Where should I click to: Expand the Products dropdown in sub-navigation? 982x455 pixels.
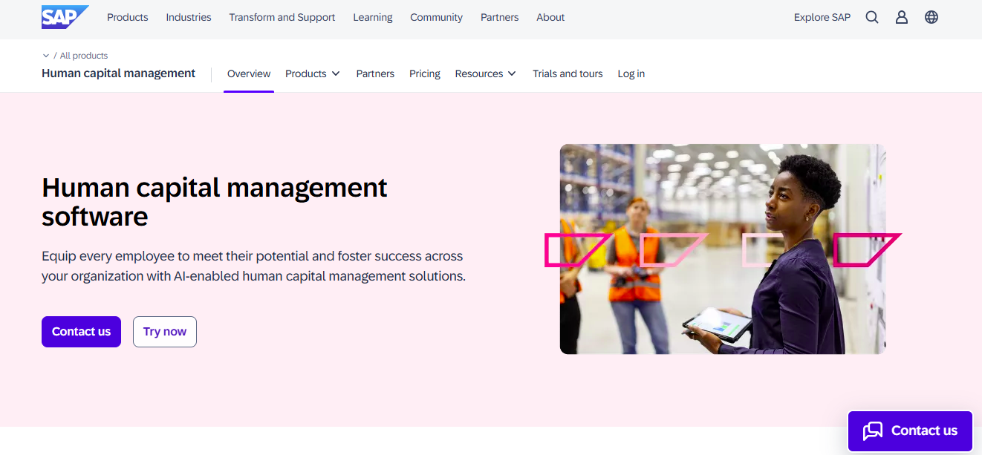[x=313, y=73]
